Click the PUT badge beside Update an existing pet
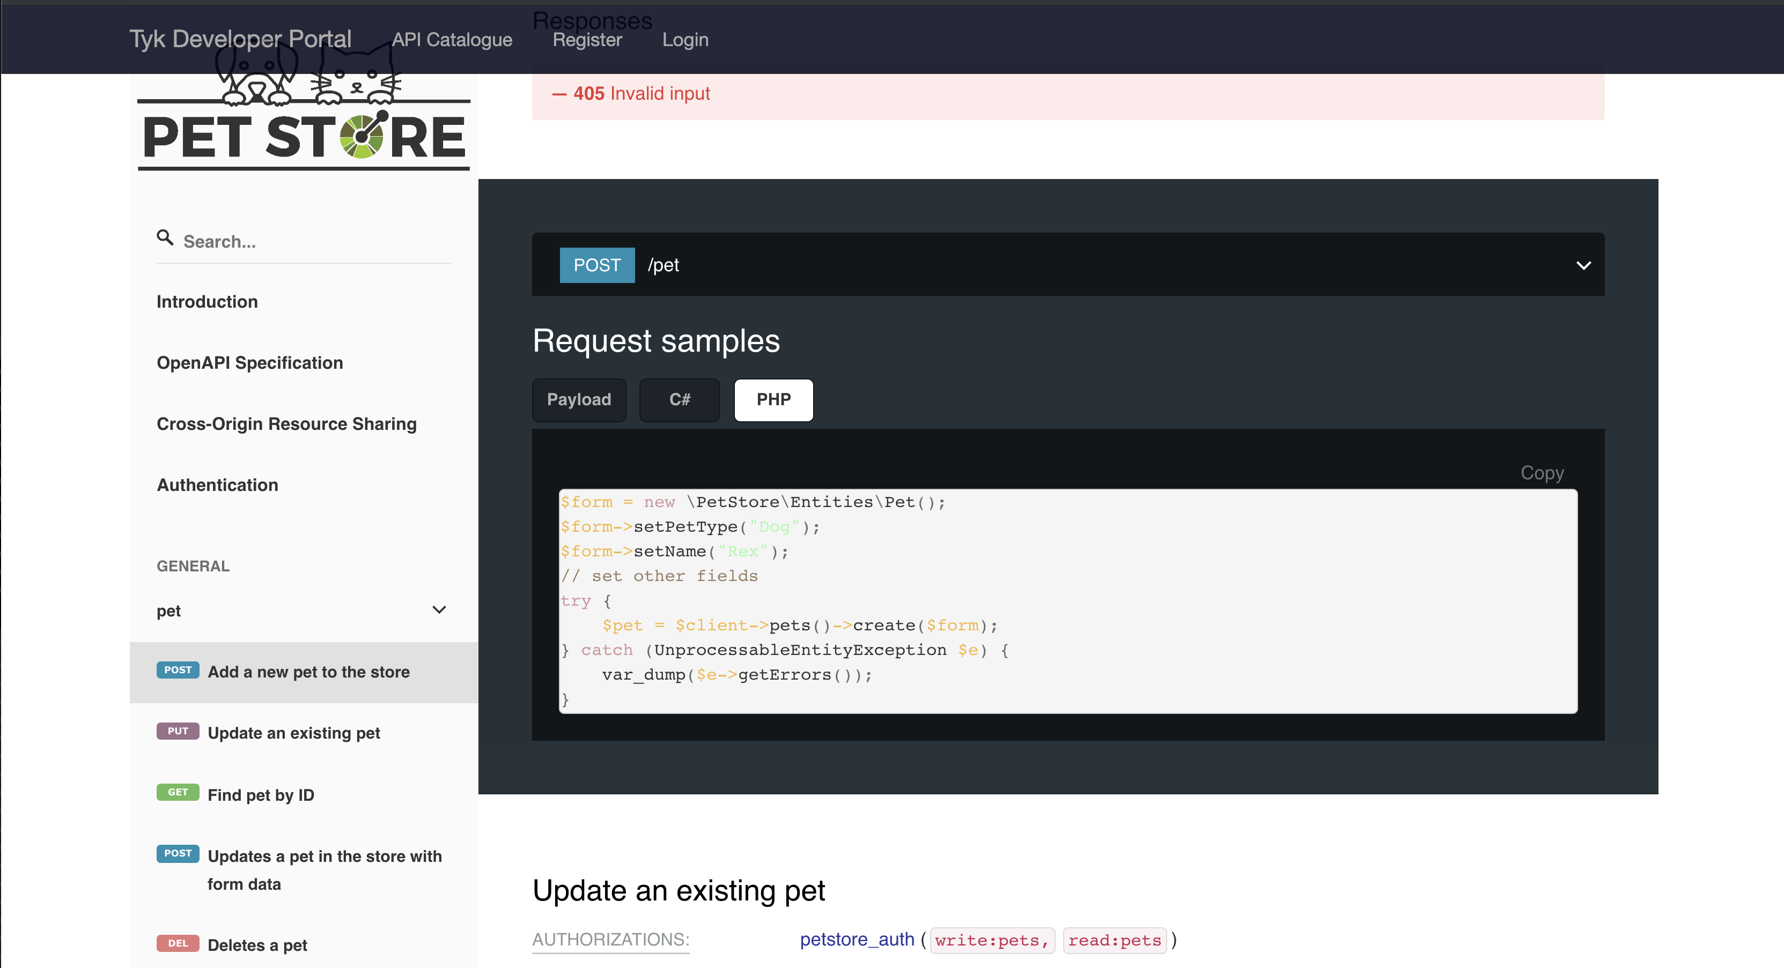Viewport: 1784px width, 968px height. coord(178,731)
